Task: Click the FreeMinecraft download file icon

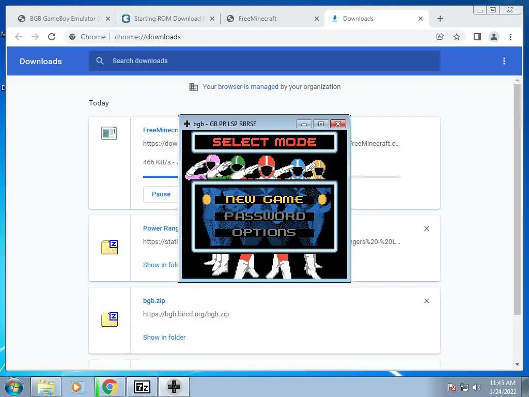Action: [x=109, y=133]
